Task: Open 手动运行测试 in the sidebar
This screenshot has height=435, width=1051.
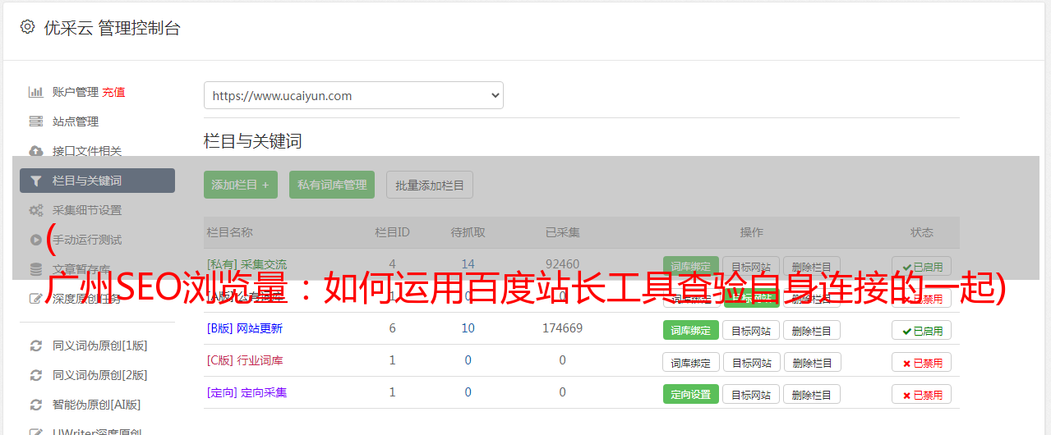Action: [87, 240]
